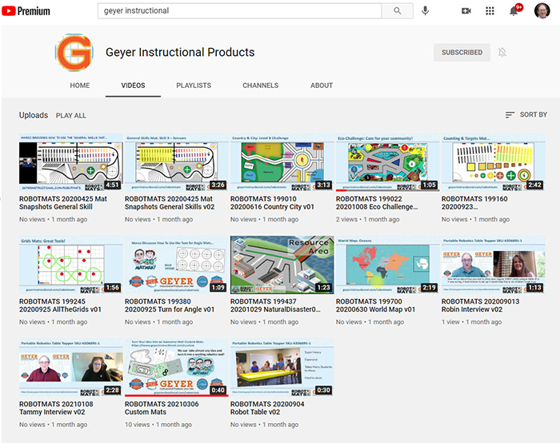Click title 'ROBOTMATS 199010 20200616 Country City v01'
Screen dimensions: 560x443
point(272,203)
